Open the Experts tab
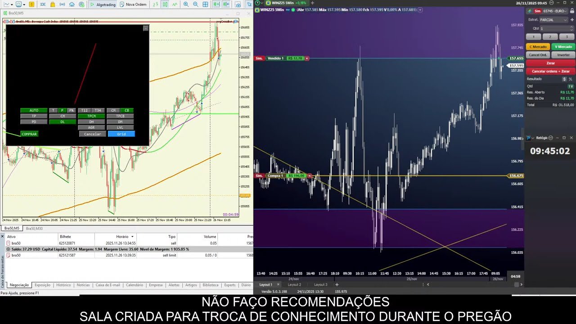Viewport: 576px width, 324px height. point(230,285)
